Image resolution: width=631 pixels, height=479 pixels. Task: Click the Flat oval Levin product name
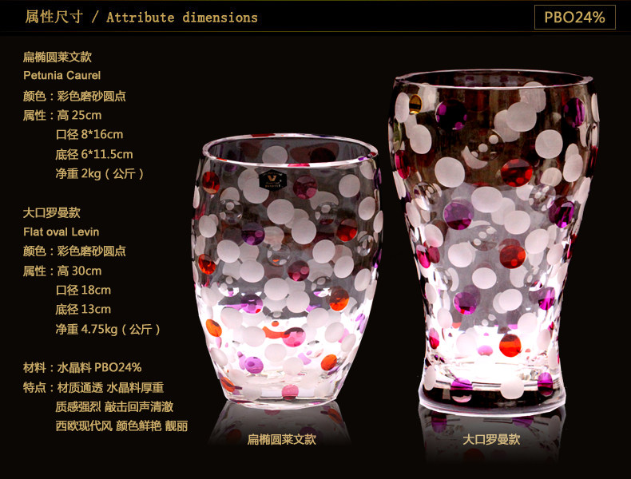click(62, 232)
